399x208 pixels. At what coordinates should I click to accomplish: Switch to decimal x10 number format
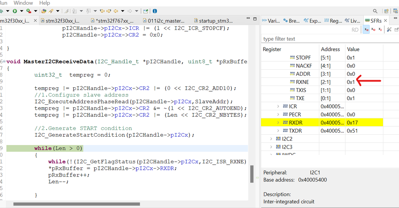coord(373,29)
